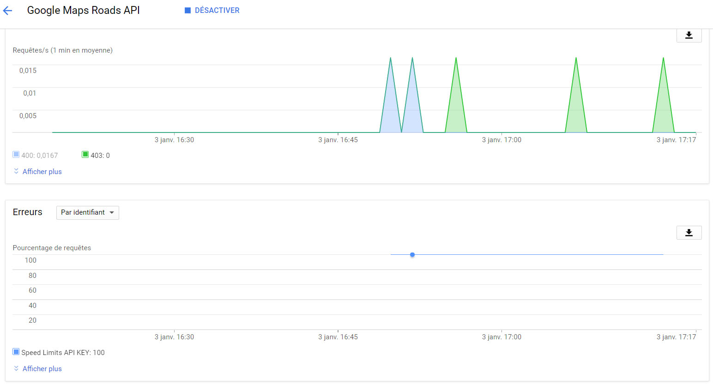Viewport: 713px width, 385px height.
Task: Expand Afficher plus under errors chart
Action: point(42,369)
